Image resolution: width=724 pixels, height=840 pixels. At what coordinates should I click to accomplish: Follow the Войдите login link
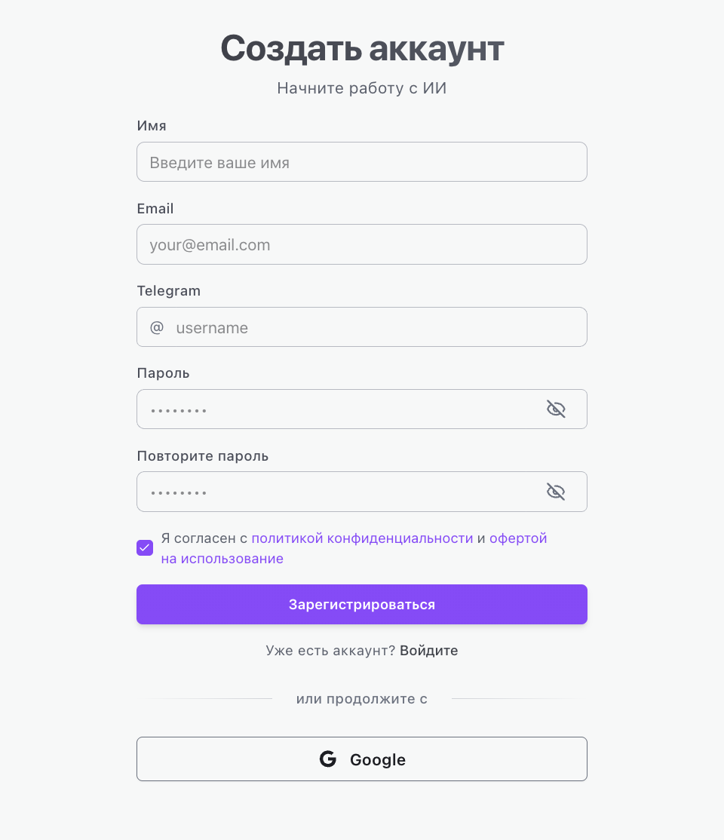click(429, 650)
